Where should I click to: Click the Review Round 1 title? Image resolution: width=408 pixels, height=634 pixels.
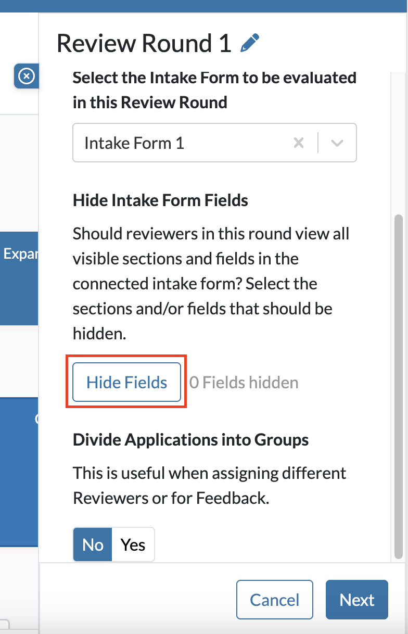pyautogui.click(x=144, y=43)
